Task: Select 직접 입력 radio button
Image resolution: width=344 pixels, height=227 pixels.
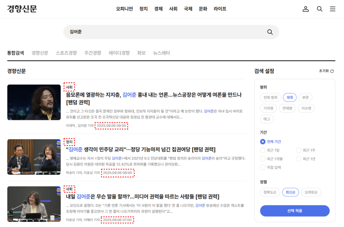Action: tap(263, 167)
